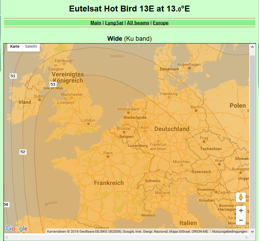Select the 52 beam contour label
259x241 pixels.
click(23, 152)
